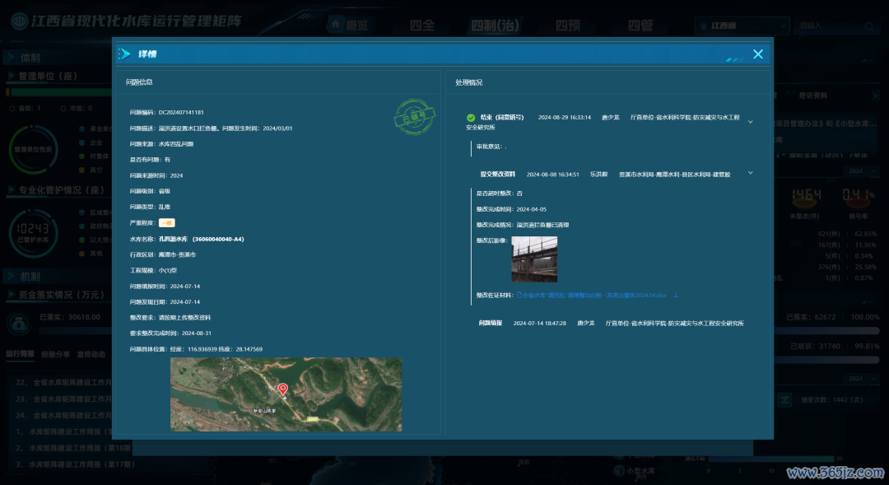Image resolution: width=889 pixels, height=485 pixels.
Task: Click the 处理情况 panel heading
Action: 469,82
